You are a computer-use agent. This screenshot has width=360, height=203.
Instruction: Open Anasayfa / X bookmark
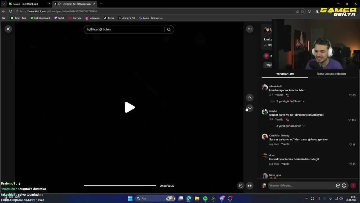(x=127, y=18)
